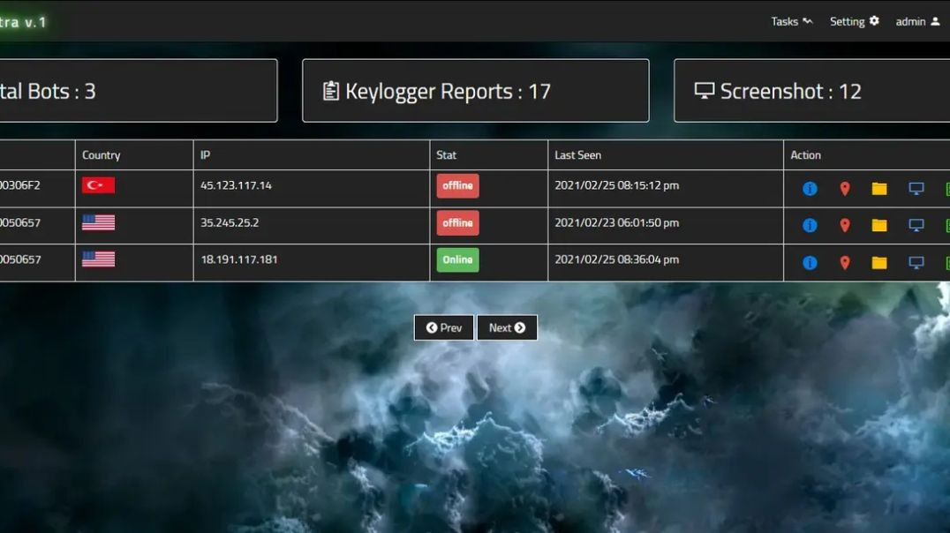Open the Setting gear icon
The height and width of the screenshot is (533, 950).
[876, 21]
